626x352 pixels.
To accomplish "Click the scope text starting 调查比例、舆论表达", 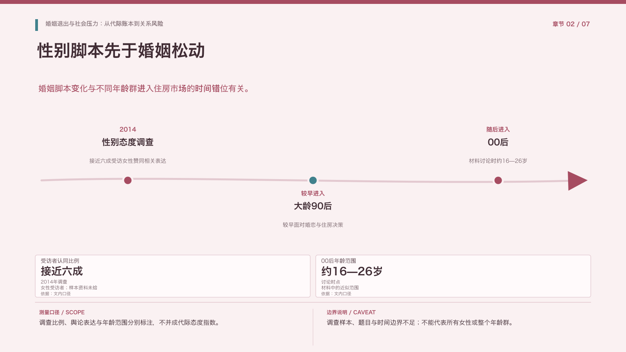I will (x=130, y=323).
